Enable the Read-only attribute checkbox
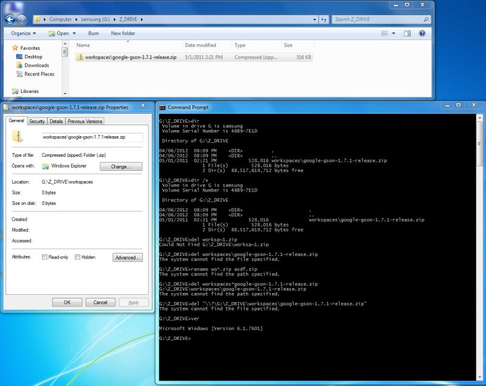This screenshot has width=486, height=386. (44, 257)
